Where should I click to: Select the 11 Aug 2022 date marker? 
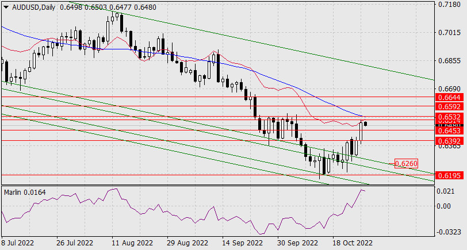tap(127, 243)
